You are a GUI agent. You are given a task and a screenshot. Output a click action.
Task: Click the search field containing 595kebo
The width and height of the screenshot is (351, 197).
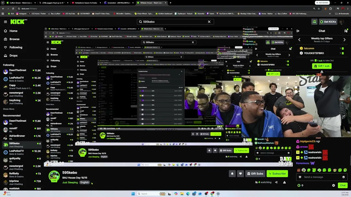point(175,22)
